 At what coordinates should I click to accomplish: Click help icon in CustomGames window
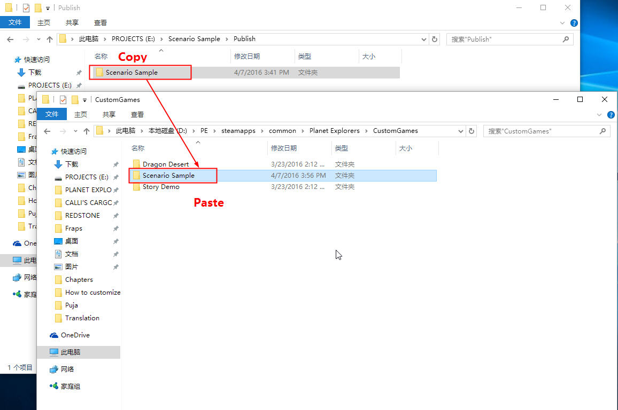611,115
